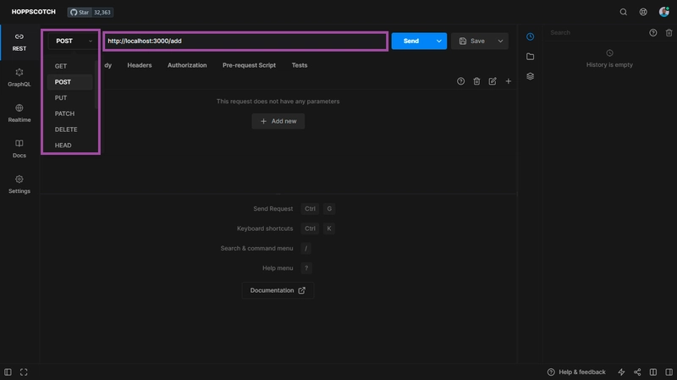Select PUT from the method list

pos(70,98)
